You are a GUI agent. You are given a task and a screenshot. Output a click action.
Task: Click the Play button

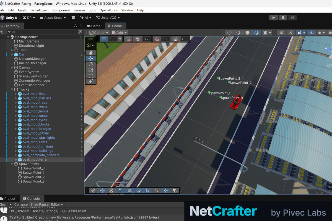tap(273, 18)
